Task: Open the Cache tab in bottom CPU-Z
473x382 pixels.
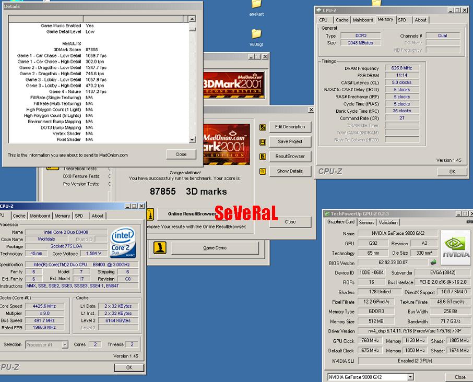Action: (x=19, y=216)
